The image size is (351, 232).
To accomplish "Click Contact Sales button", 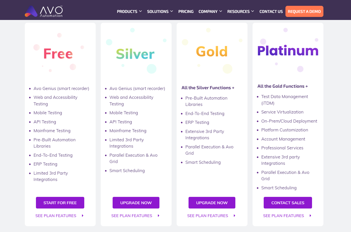I will [x=288, y=203].
